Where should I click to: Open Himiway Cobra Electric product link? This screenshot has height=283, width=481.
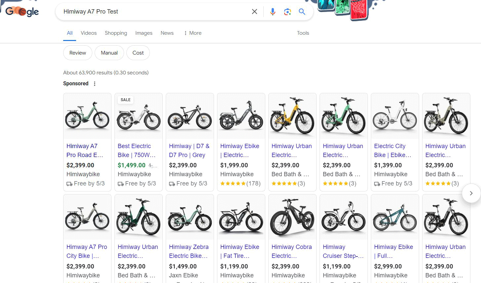291,251
